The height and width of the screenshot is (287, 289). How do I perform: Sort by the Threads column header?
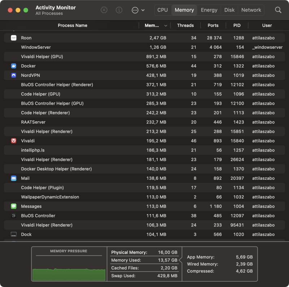pos(185,26)
